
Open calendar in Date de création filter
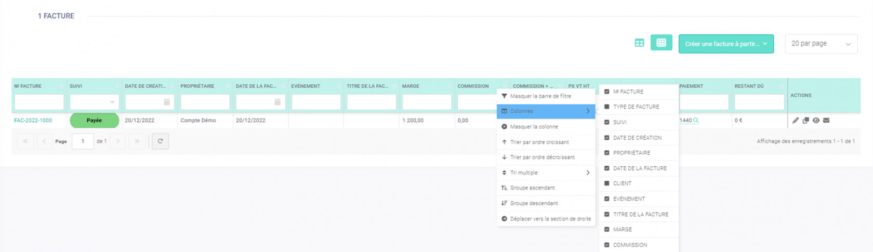coord(167,102)
